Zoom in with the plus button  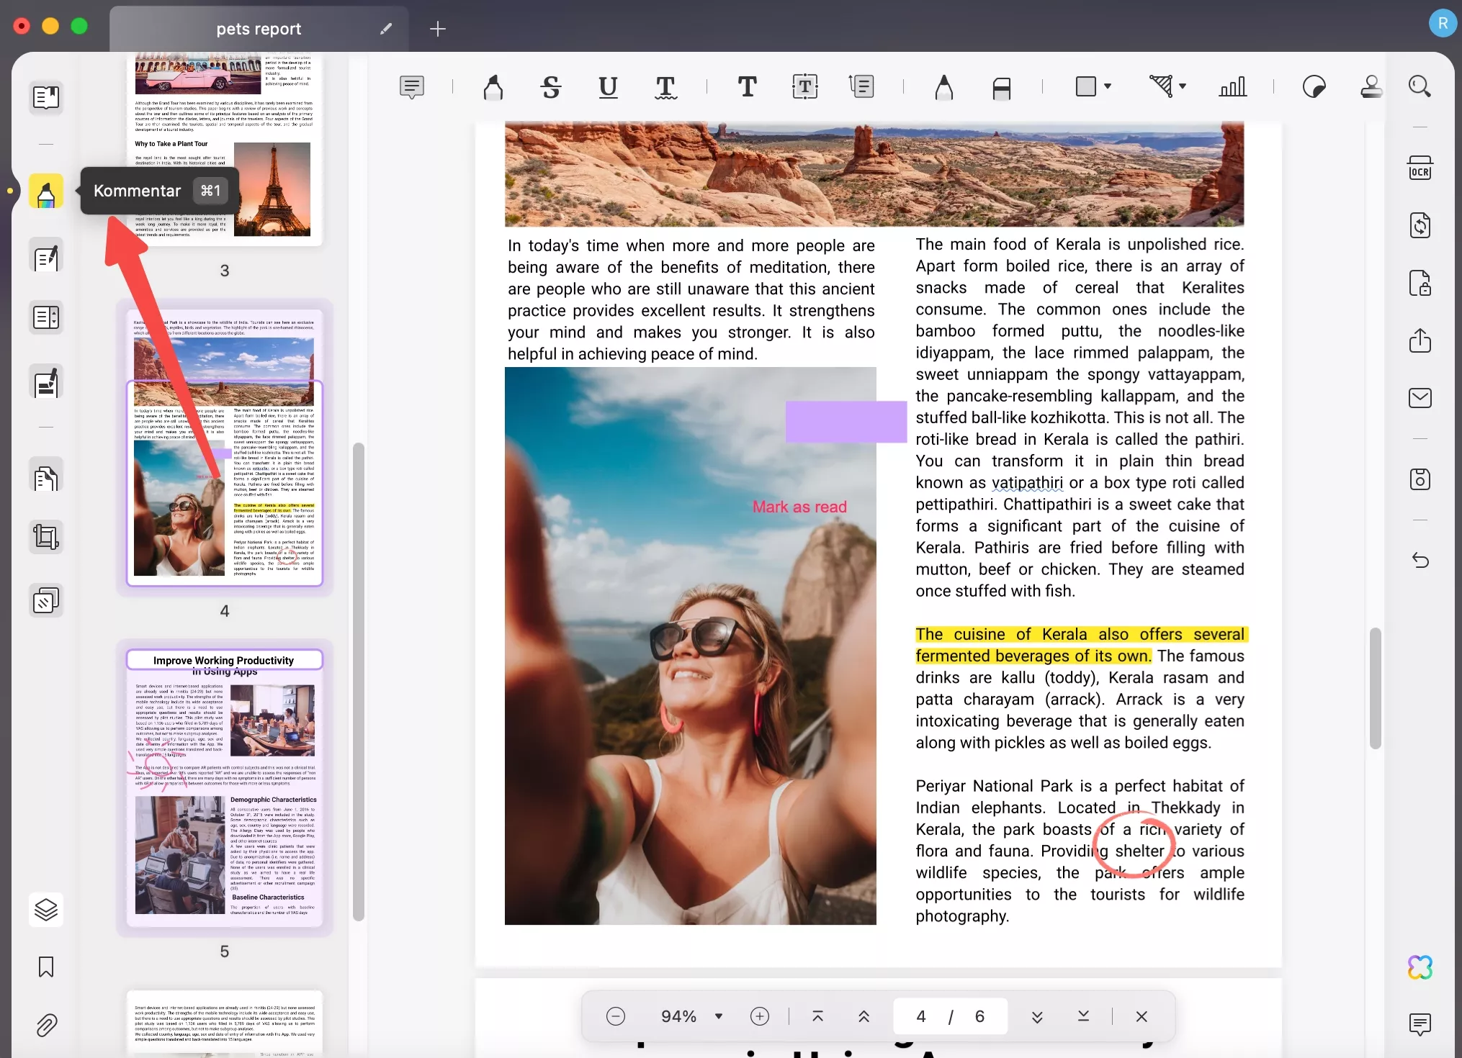(x=760, y=1016)
